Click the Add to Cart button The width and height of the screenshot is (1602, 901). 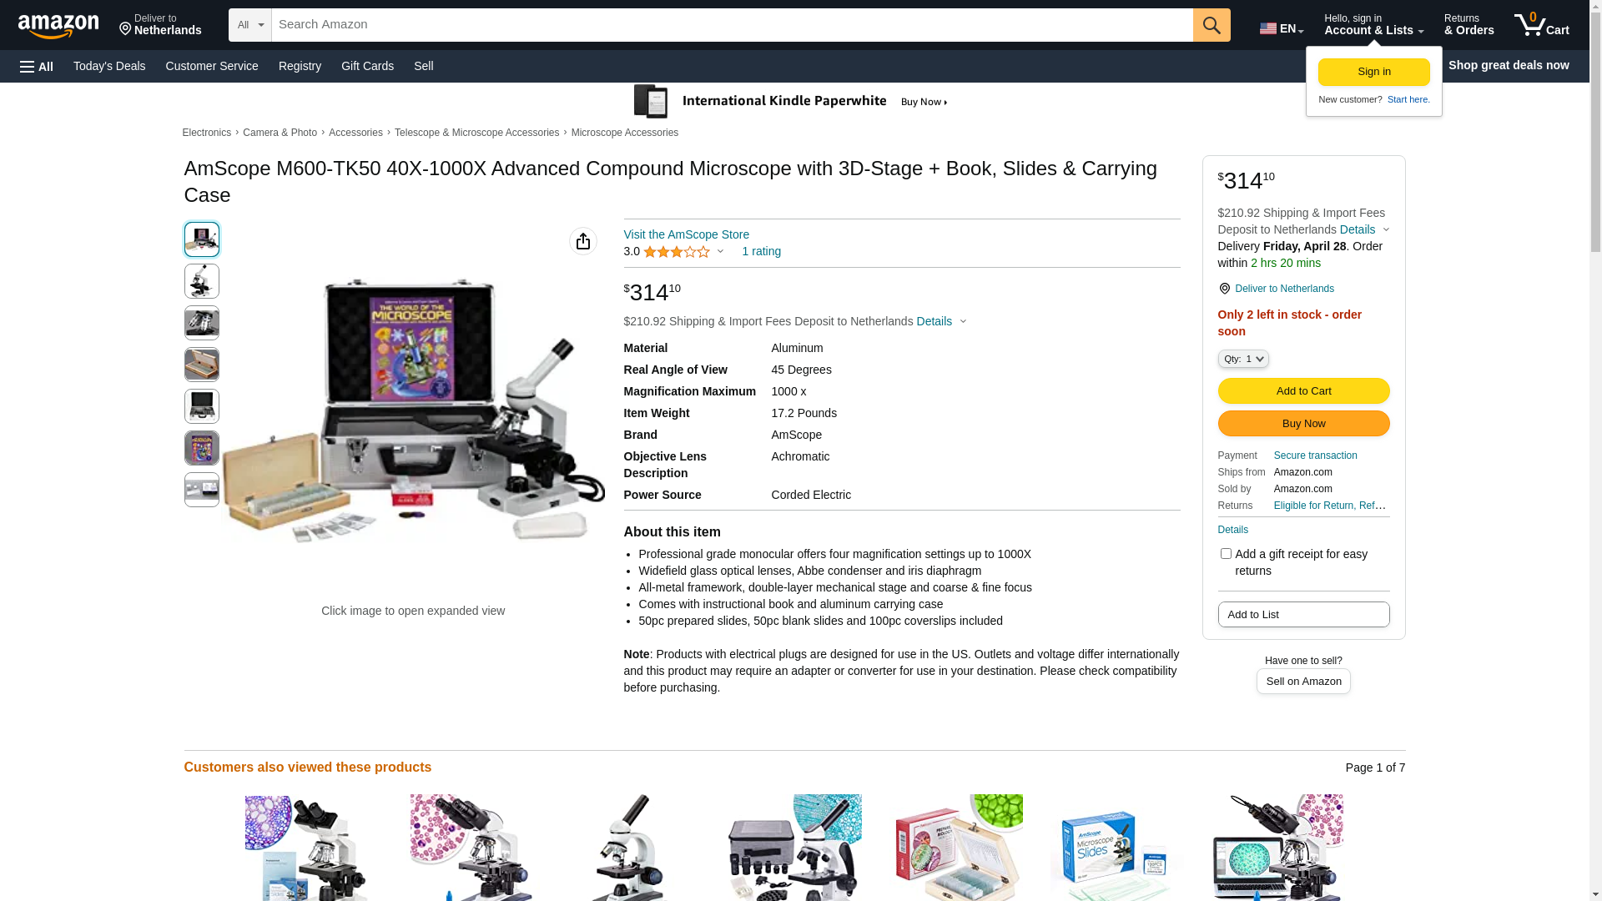pyautogui.click(x=1303, y=391)
